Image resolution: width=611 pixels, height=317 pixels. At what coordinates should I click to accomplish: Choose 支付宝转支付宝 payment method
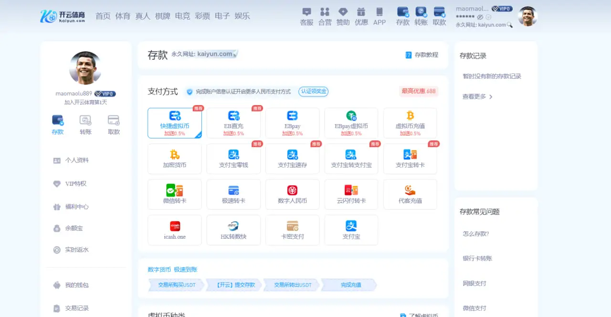(351, 159)
